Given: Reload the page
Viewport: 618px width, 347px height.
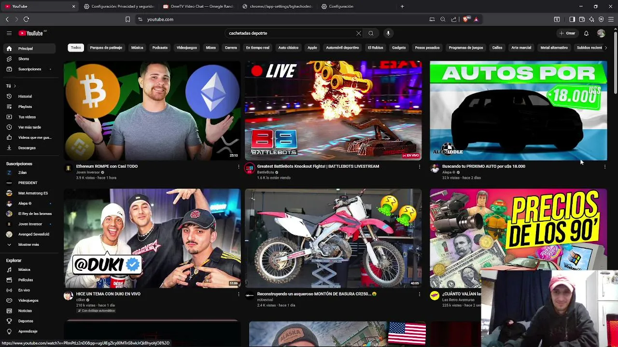Looking at the screenshot, I should [x=26, y=19].
